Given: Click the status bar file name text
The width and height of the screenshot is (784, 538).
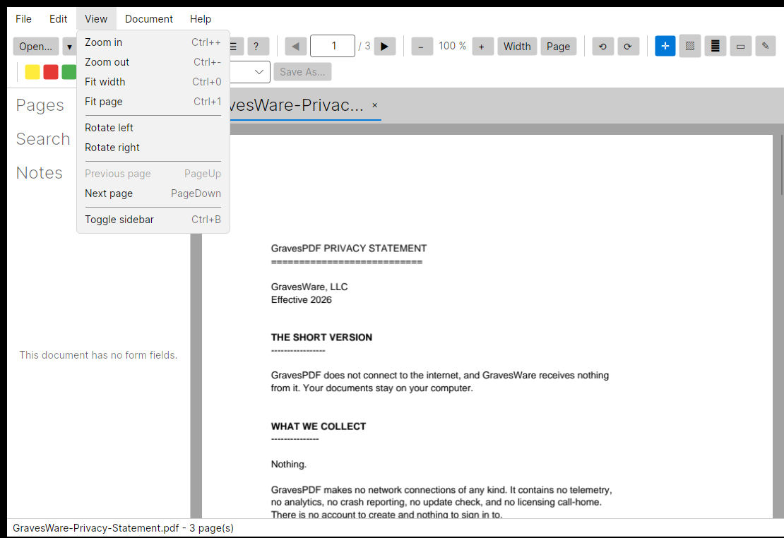Looking at the screenshot, I should point(123,528).
